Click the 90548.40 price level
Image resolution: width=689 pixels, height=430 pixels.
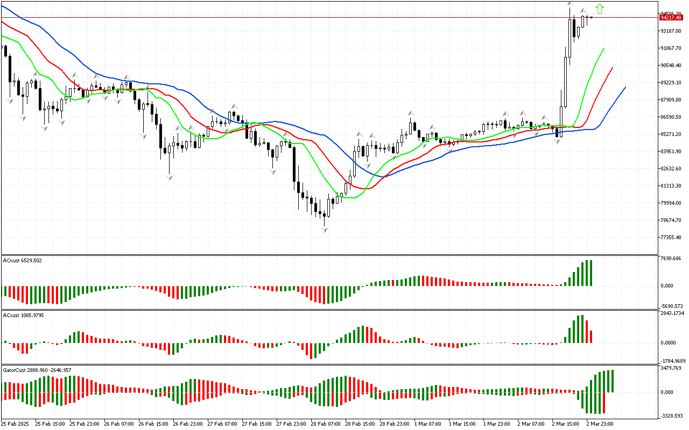[671, 66]
